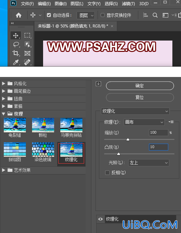Expand the 艺术效果 folder
Viewport: 181px width, 233px height.
[x=3, y=170]
